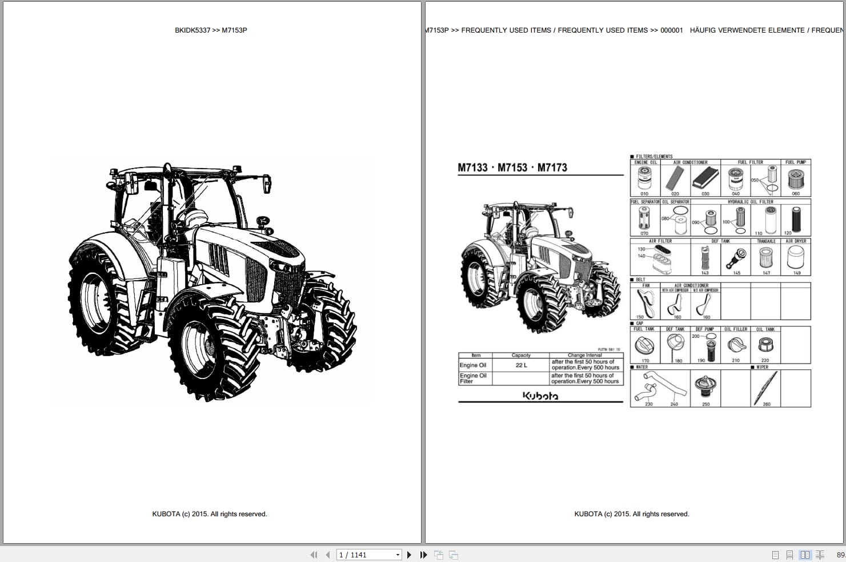Click the 'M7133 · M7153 · M7173' title
The image size is (846, 562).
pyautogui.click(x=512, y=168)
